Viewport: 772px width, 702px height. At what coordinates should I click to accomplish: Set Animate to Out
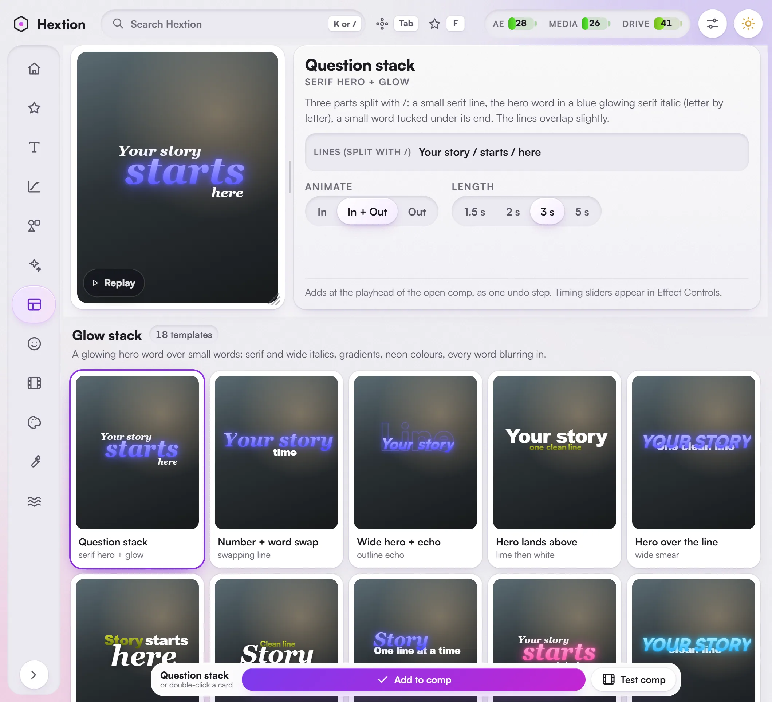tap(417, 212)
